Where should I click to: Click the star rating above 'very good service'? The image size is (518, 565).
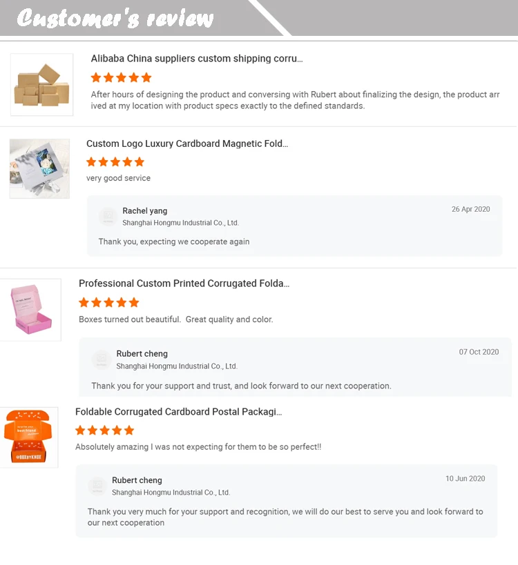point(115,162)
